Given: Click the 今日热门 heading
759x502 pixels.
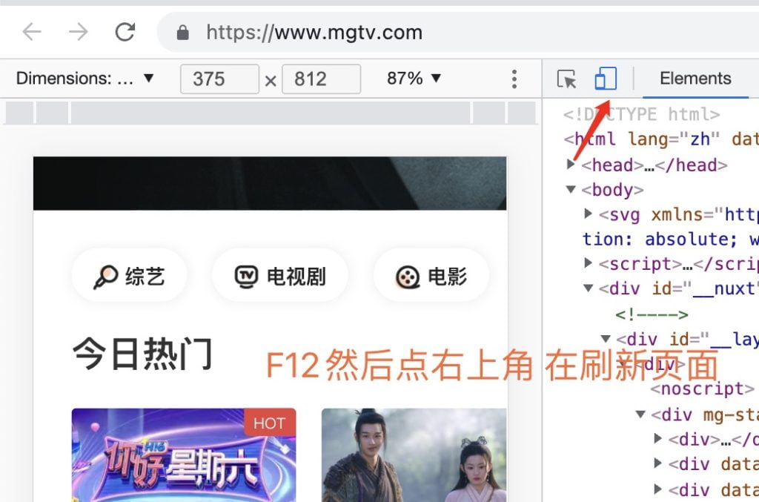Looking at the screenshot, I should tap(142, 354).
